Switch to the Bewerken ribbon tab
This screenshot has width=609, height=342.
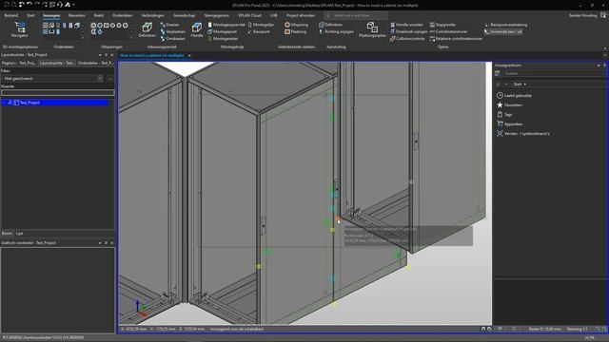point(76,15)
